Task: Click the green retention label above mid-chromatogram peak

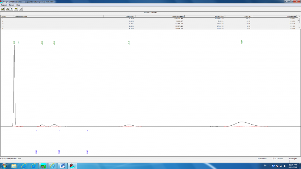Action: [129, 43]
